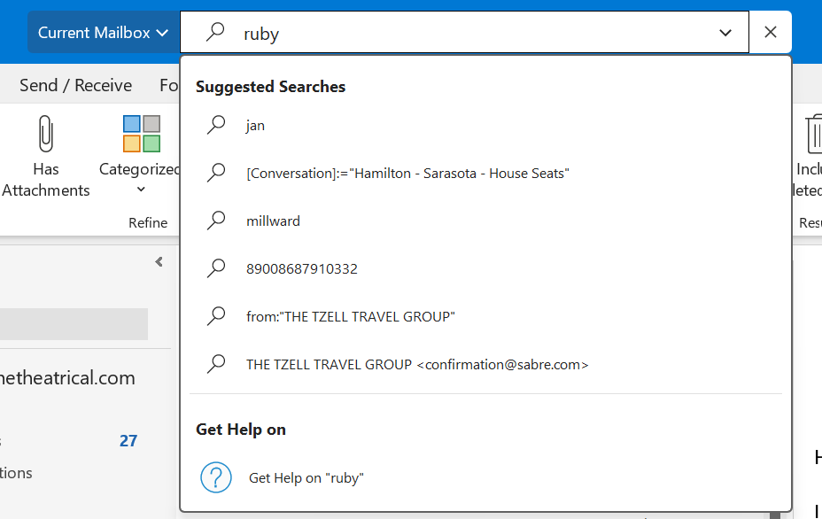The width and height of the screenshot is (822, 519).
Task: Open the Folder ribbon tab
Action: (x=171, y=84)
